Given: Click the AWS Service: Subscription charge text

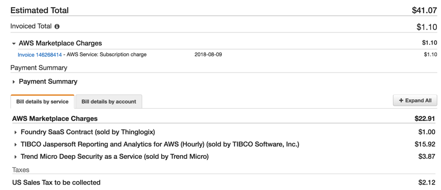Looking at the screenshot, I should point(106,55).
